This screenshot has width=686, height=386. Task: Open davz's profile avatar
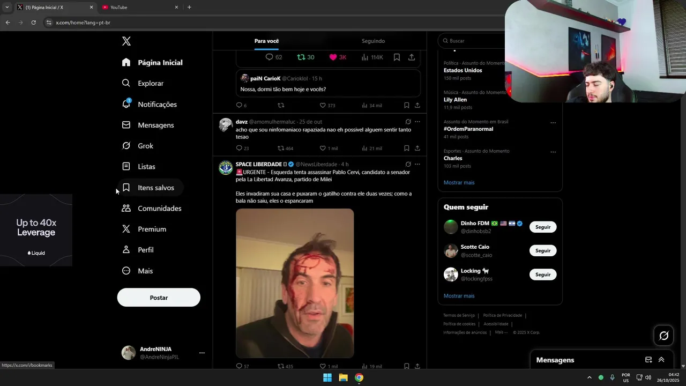(226, 125)
